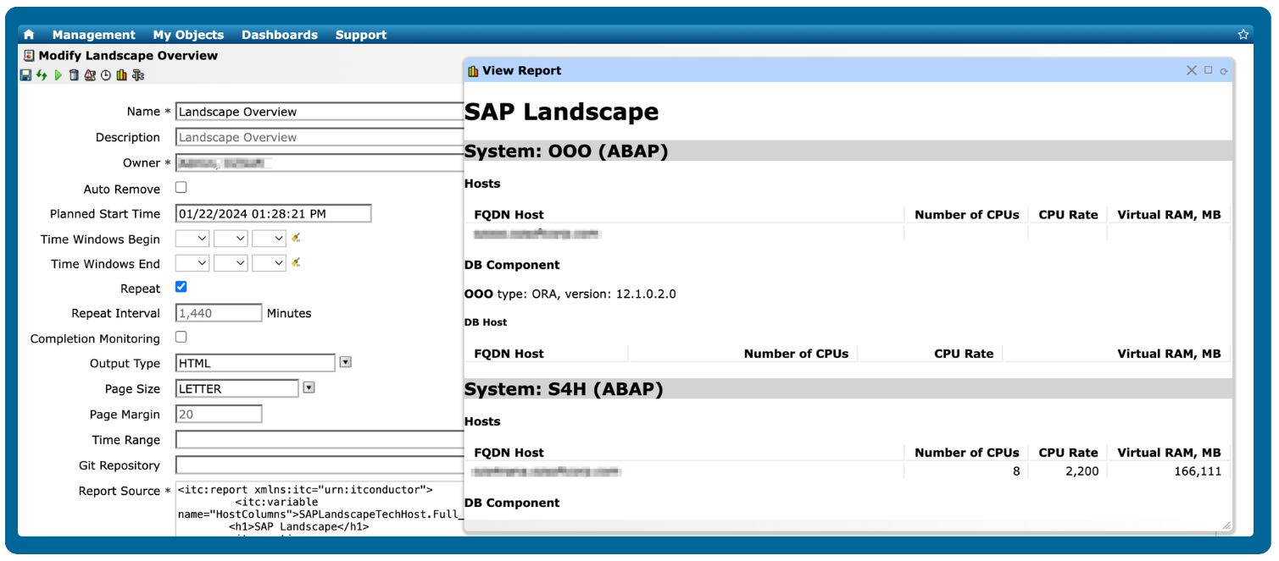
Task: Click the blurred host name under OOO Hosts
Action: 536,233
